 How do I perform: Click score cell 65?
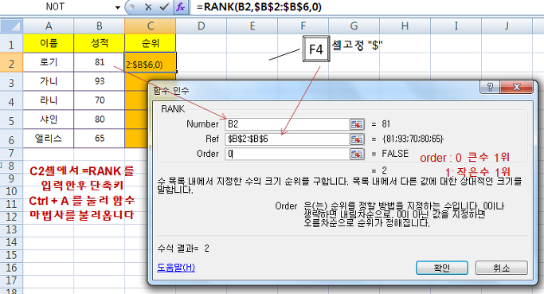[x=100, y=139]
